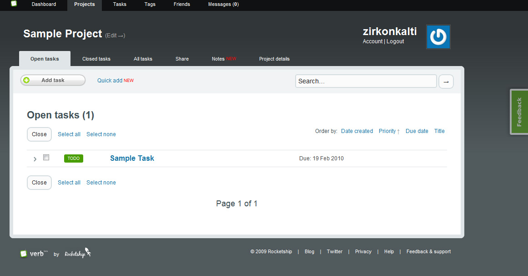
Task: Sort tasks by Priority
Action: [x=389, y=131]
